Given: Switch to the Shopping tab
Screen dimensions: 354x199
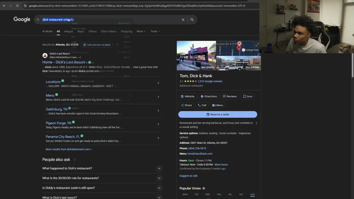Looking at the screenshot, I should click(126, 31).
